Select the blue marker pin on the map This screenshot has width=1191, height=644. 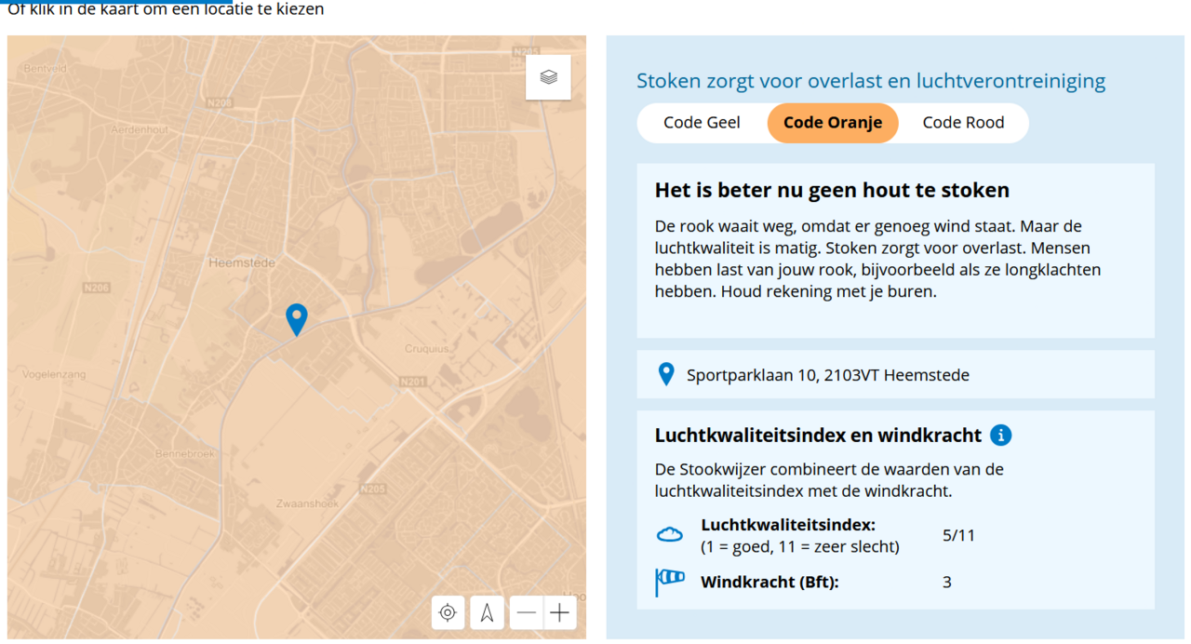(x=296, y=319)
